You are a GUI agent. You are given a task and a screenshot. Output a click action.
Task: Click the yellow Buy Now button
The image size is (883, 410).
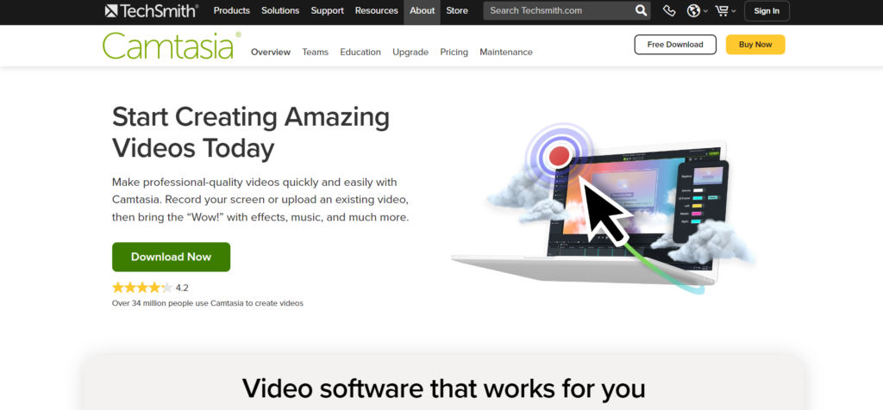755,45
